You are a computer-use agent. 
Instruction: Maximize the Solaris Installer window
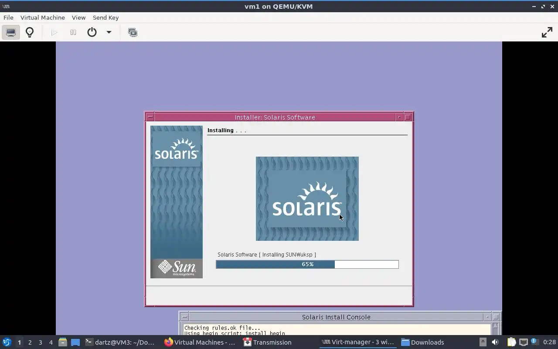(408, 117)
